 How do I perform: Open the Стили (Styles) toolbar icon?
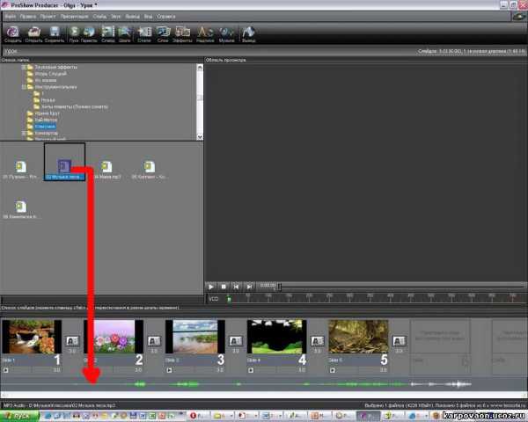144,33
